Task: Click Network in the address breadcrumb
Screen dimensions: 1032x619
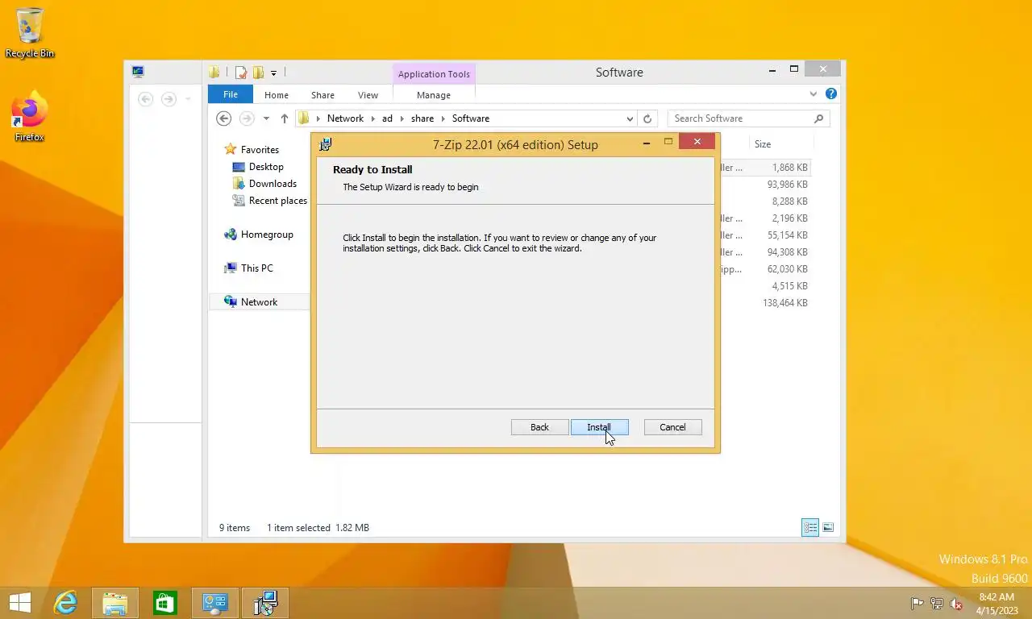Action: 345,118
